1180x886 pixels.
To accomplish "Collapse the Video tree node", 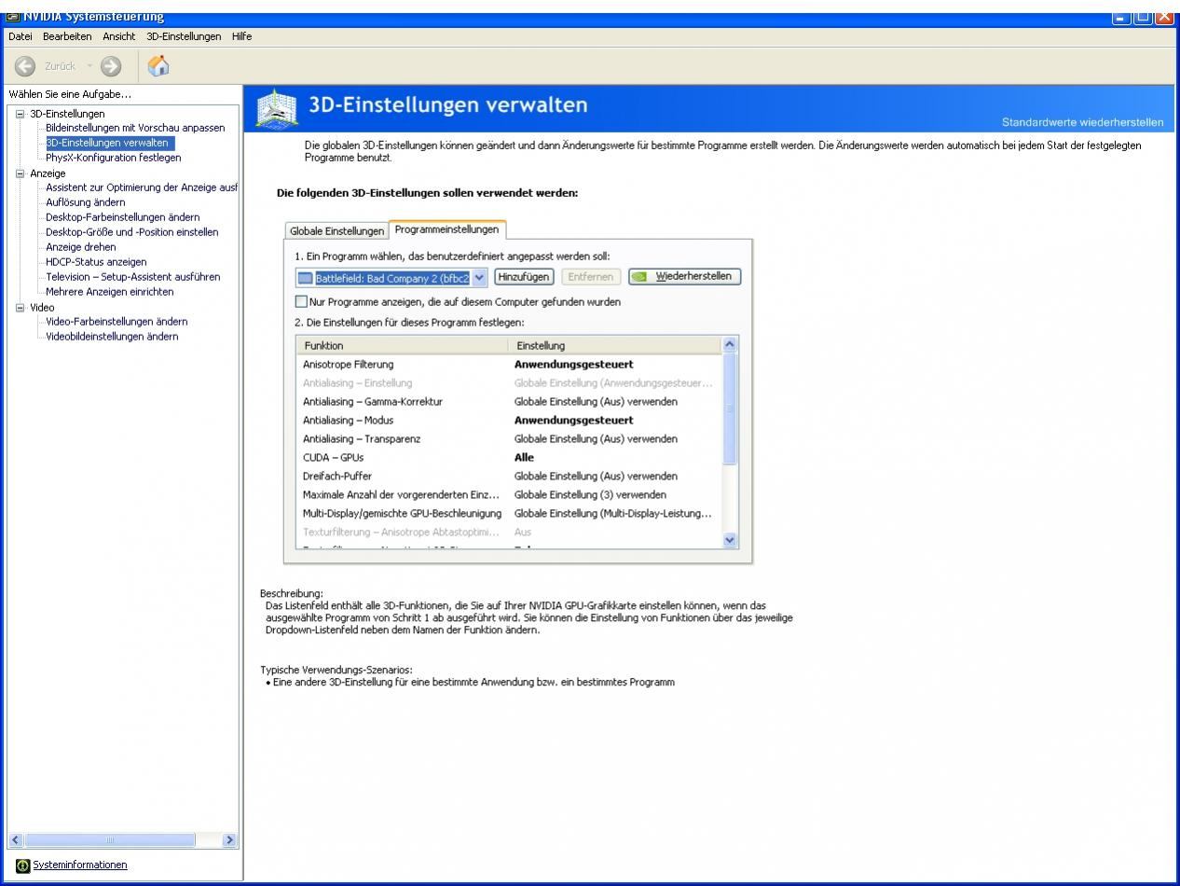I will click(21, 307).
